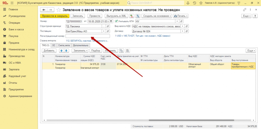Open favorites star in title bar

pos(201,3)
